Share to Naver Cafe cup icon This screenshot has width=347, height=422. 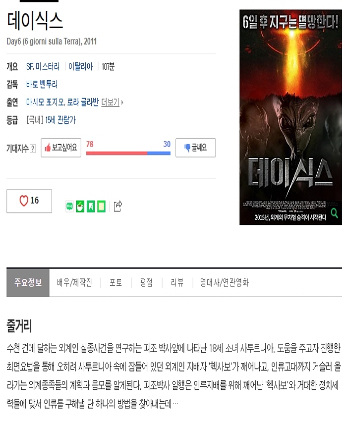pos(80,207)
